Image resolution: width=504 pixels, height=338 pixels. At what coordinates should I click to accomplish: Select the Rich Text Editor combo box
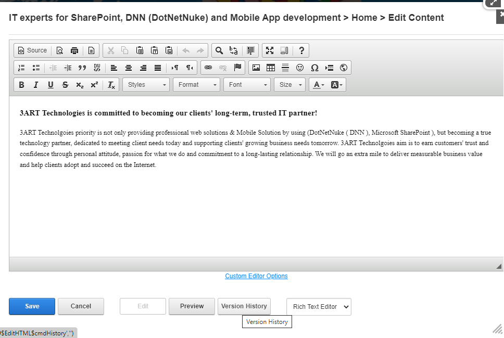[319, 307]
